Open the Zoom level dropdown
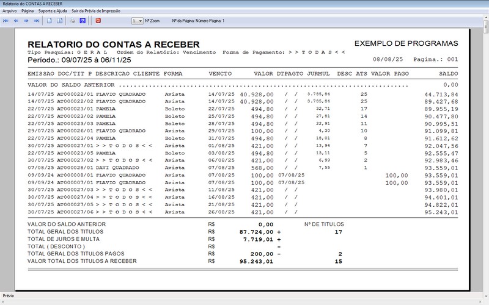The image size is (489, 305). coord(140,21)
